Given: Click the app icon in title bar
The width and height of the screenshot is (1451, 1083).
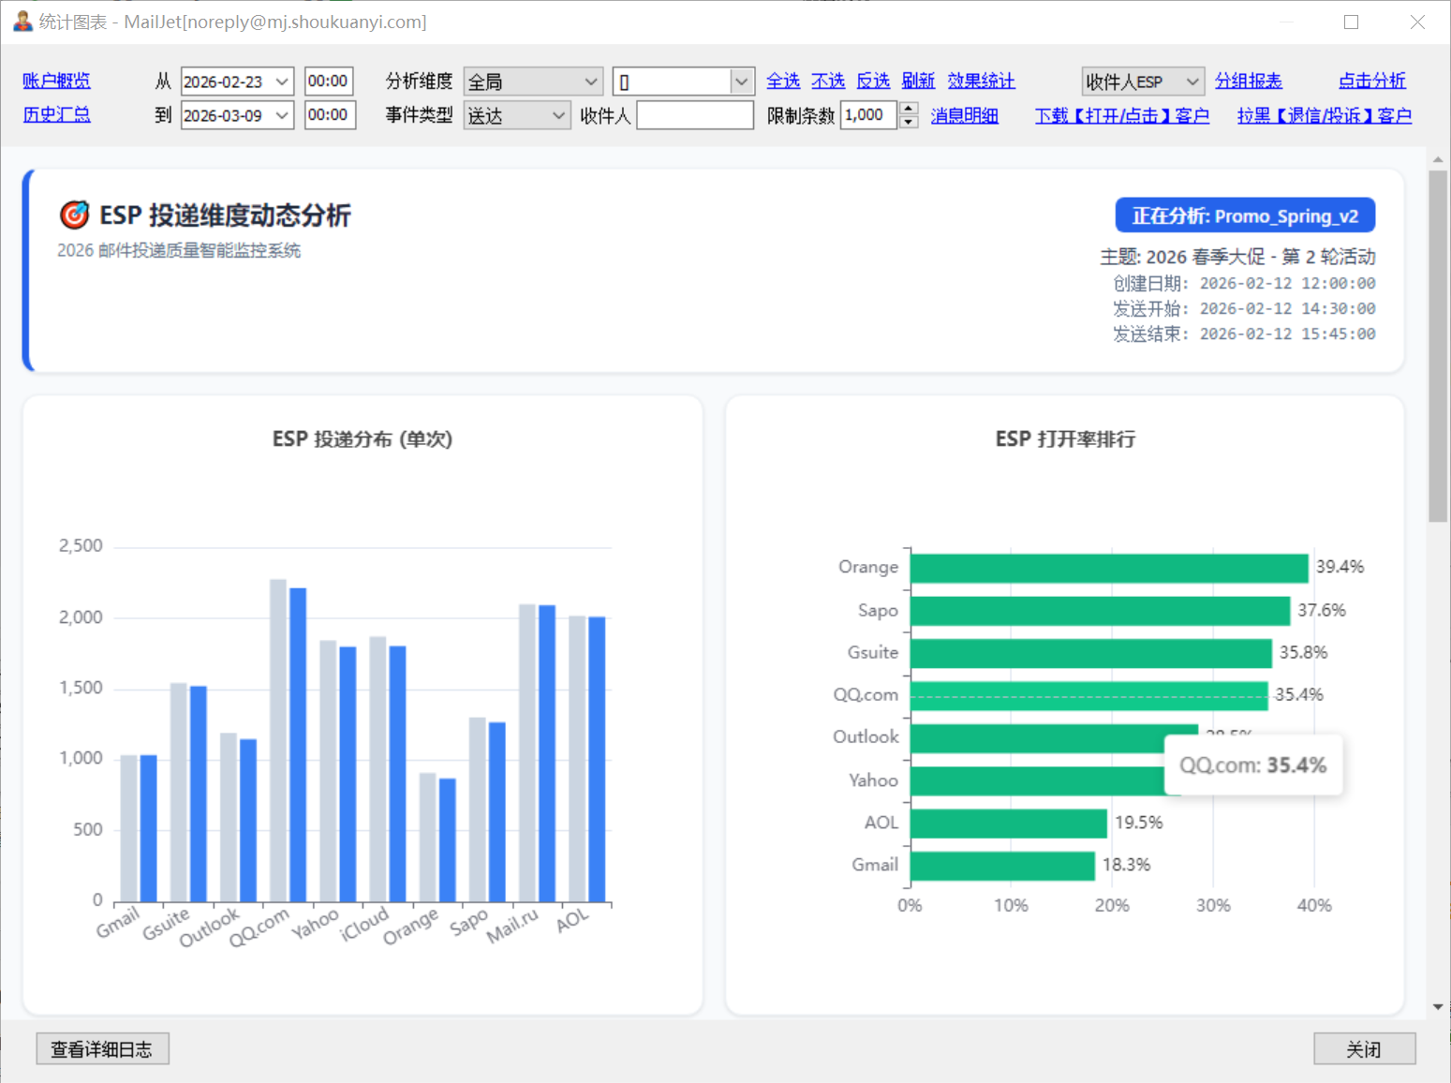Looking at the screenshot, I should 22,22.
